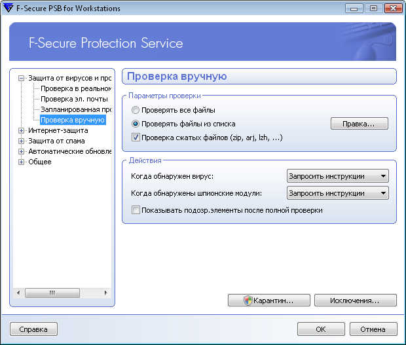Select 'Проверка в реальном' tree item

pos(76,88)
